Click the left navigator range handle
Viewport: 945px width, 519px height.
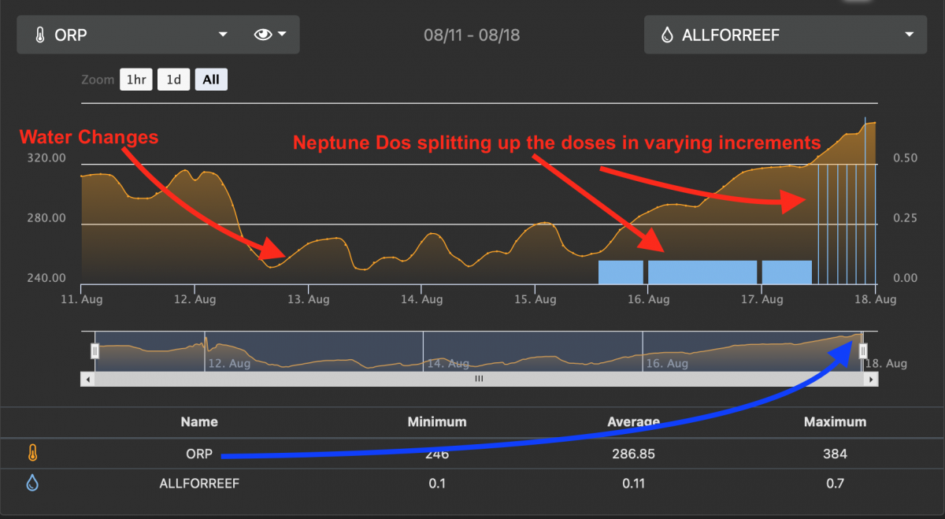(95, 351)
